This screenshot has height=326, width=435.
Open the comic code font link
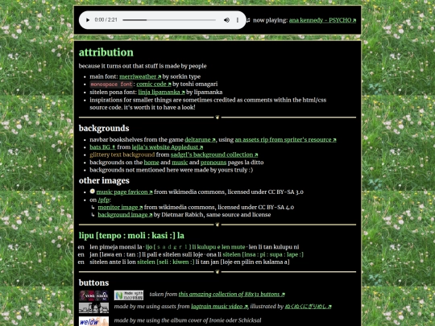coord(154,84)
